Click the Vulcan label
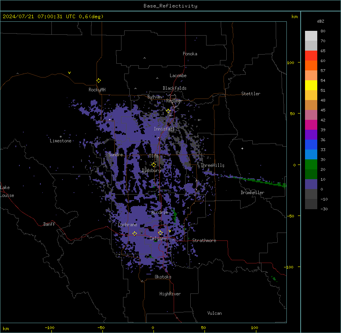Viewport: 341px width, 333px height. coord(215,313)
